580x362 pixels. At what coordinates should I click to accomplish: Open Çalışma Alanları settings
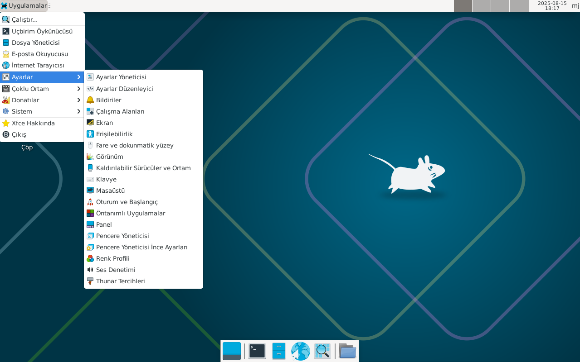coord(143,111)
